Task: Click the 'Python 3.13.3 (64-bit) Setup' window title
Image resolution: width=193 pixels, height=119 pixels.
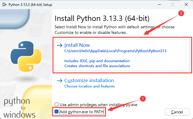Action: pos(30,5)
